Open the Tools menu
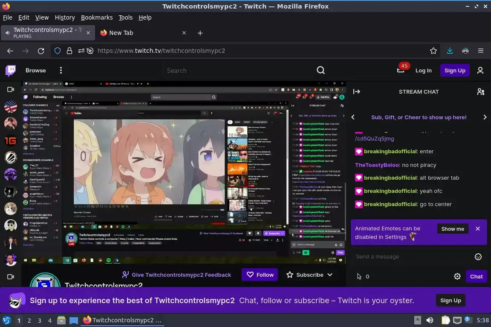This screenshot has width=491, height=327. click(x=126, y=17)
